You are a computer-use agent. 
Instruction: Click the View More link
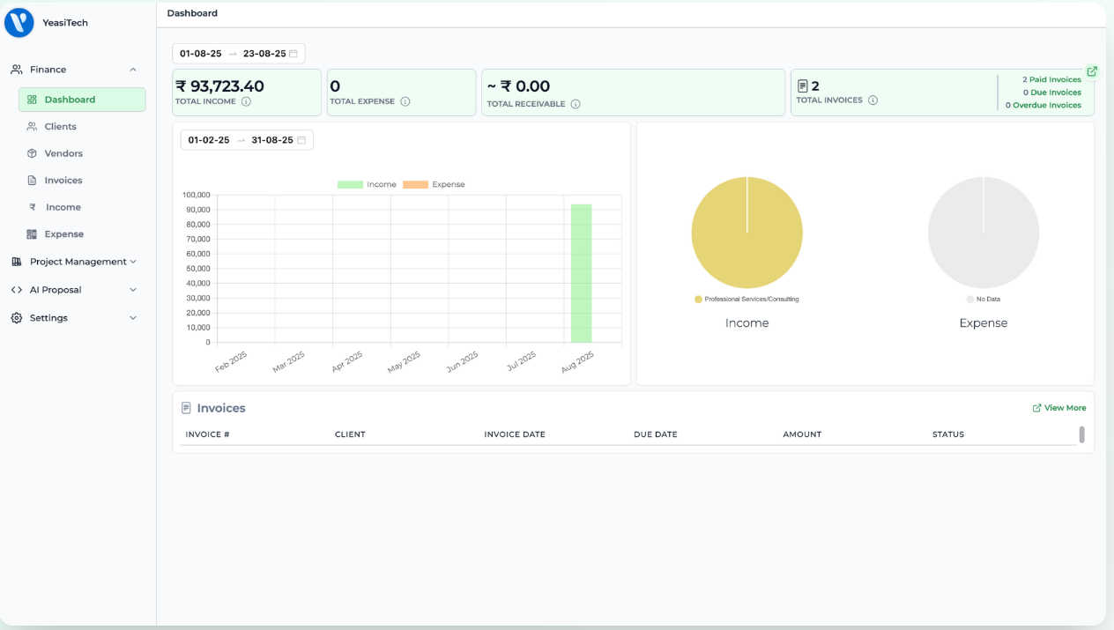tap(1059, 408)
